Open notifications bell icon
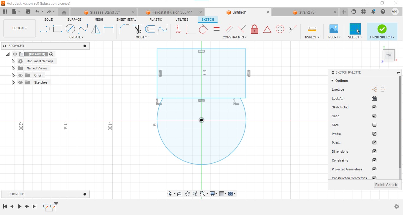The width and height of the screenshot is (403, 215). click(x=373, y=12)
